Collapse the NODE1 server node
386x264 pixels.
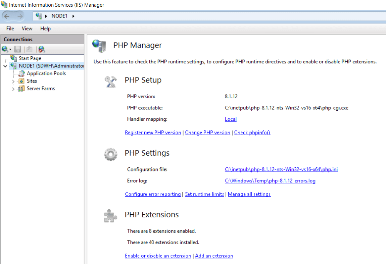[x=5, y=66]
